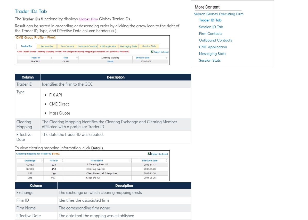The width and height of the screenshot is (308, 220).
Task: Open CME Application sidebar link
Action: coord(213,47)
